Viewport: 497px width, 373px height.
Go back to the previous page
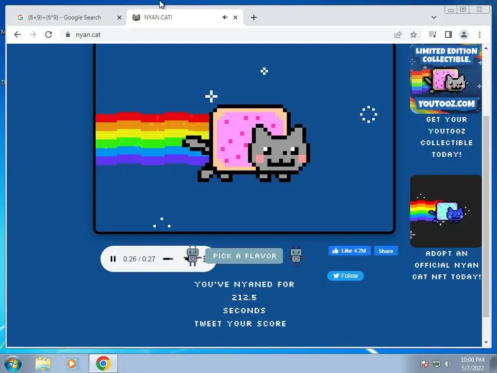[x=17, y=34]
